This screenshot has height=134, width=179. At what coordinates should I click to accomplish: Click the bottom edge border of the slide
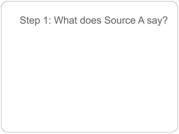89,132
